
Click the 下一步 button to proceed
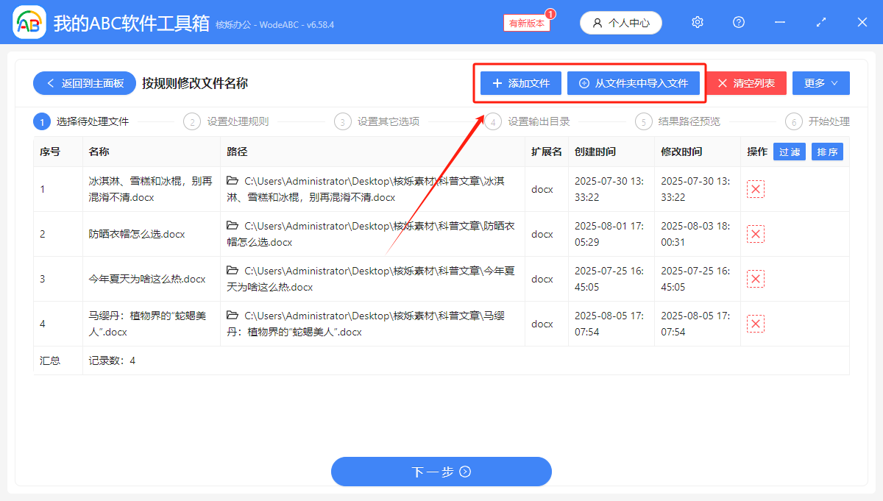coord(441,471)
